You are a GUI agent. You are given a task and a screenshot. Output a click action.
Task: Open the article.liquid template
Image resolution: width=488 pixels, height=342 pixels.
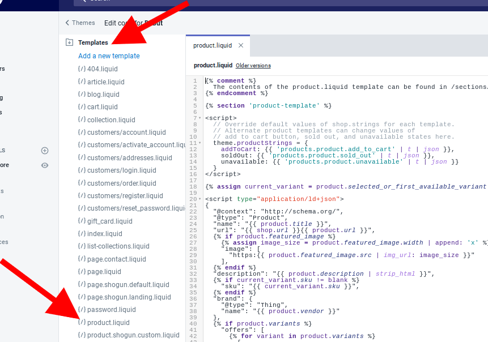101,82
